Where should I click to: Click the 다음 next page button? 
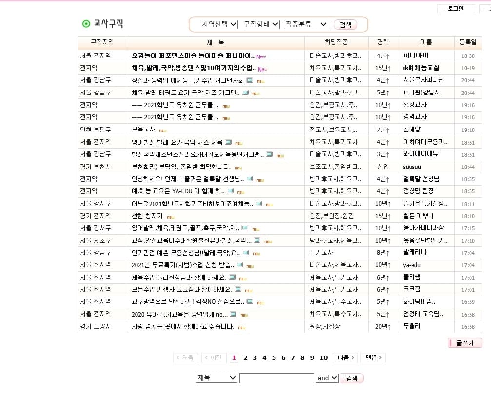(345, 358)
